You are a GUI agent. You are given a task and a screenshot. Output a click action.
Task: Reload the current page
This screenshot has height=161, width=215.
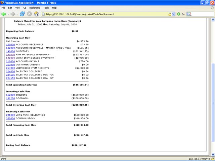22,14
